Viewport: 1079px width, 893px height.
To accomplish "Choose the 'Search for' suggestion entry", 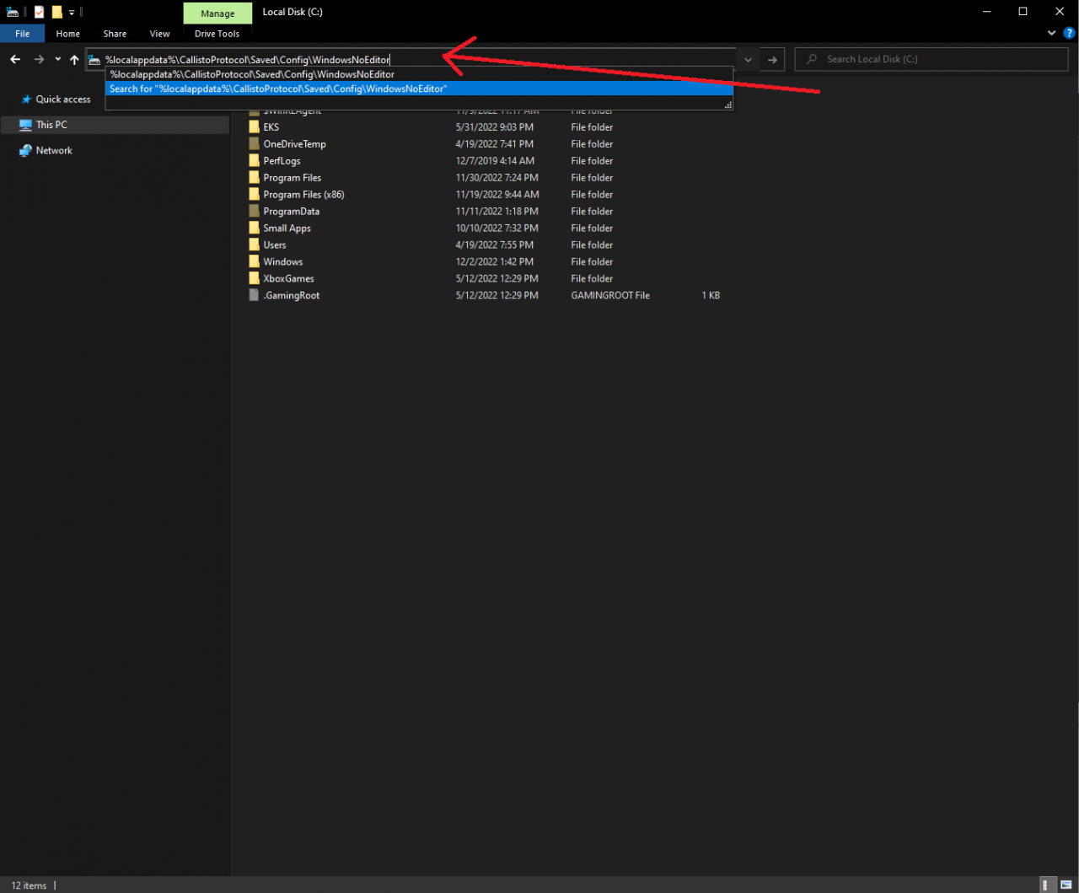I will [x=278, y=89].
